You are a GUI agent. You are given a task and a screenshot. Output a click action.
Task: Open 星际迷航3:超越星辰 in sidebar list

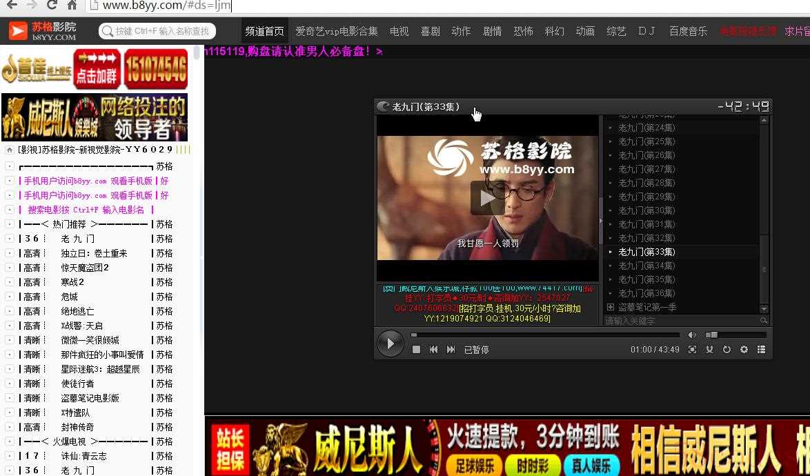[x=100, y=368]
